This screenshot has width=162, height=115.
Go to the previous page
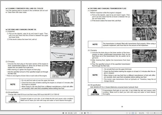66,113
